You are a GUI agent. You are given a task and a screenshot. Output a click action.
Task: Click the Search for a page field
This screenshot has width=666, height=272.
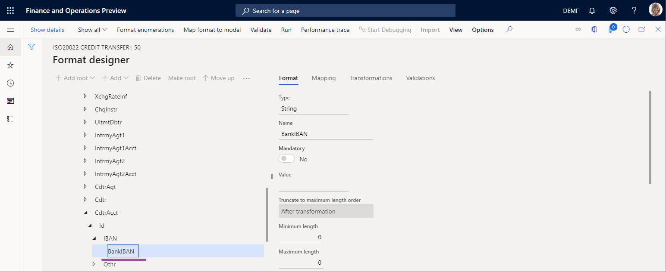(x=345, y=10)
